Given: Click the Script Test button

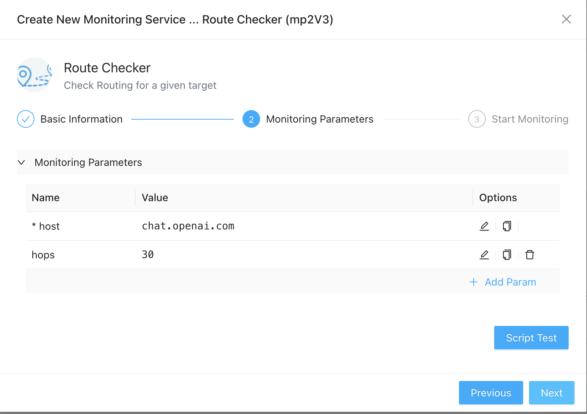Looking at the screenshot, I should click(531, 338).
